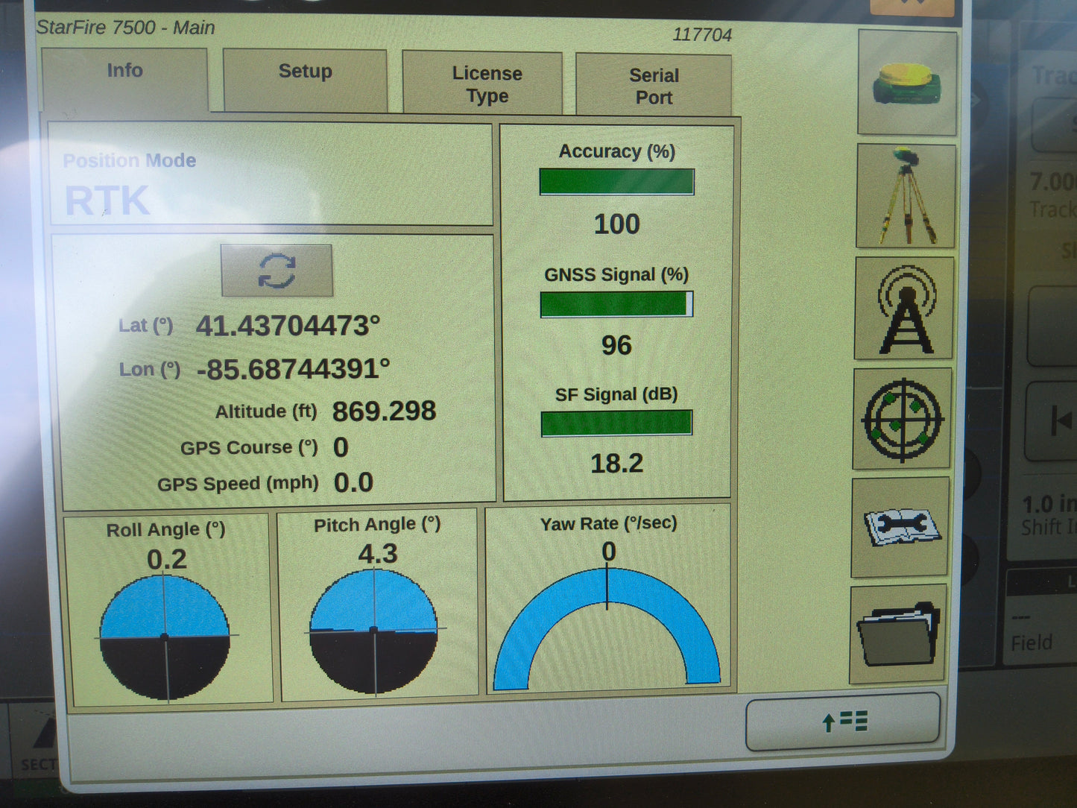Open the satellite crosshair target icon
This screenshot has width=1077, height=808.
903,419
